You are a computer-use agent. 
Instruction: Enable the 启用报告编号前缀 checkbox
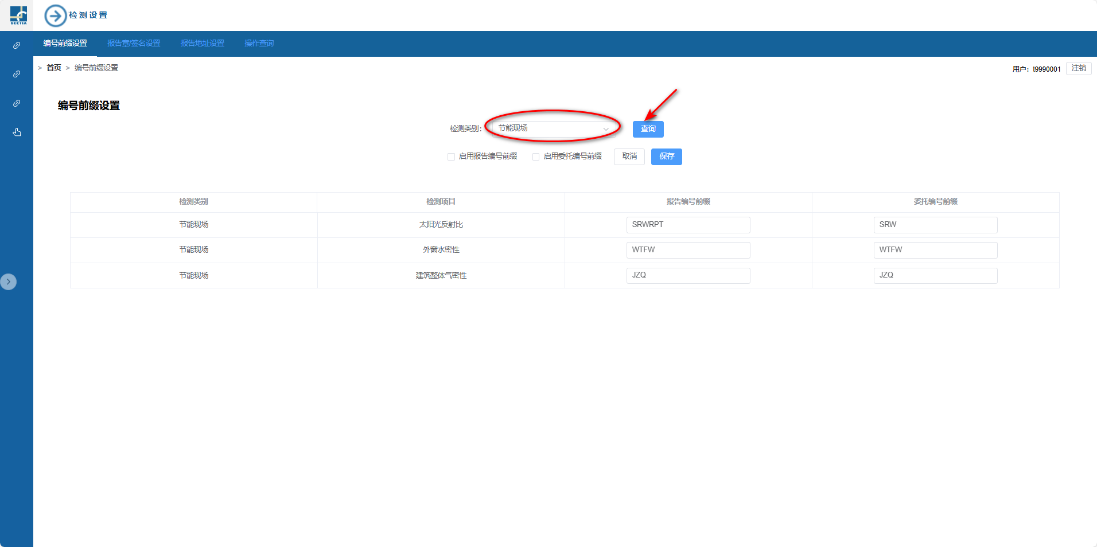[x=452, y=157]
